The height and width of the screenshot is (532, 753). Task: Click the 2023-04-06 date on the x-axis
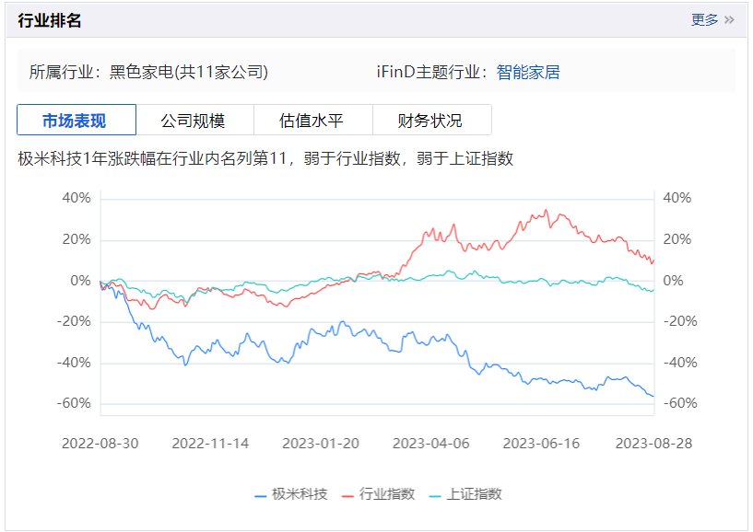(x=431, y=443)
